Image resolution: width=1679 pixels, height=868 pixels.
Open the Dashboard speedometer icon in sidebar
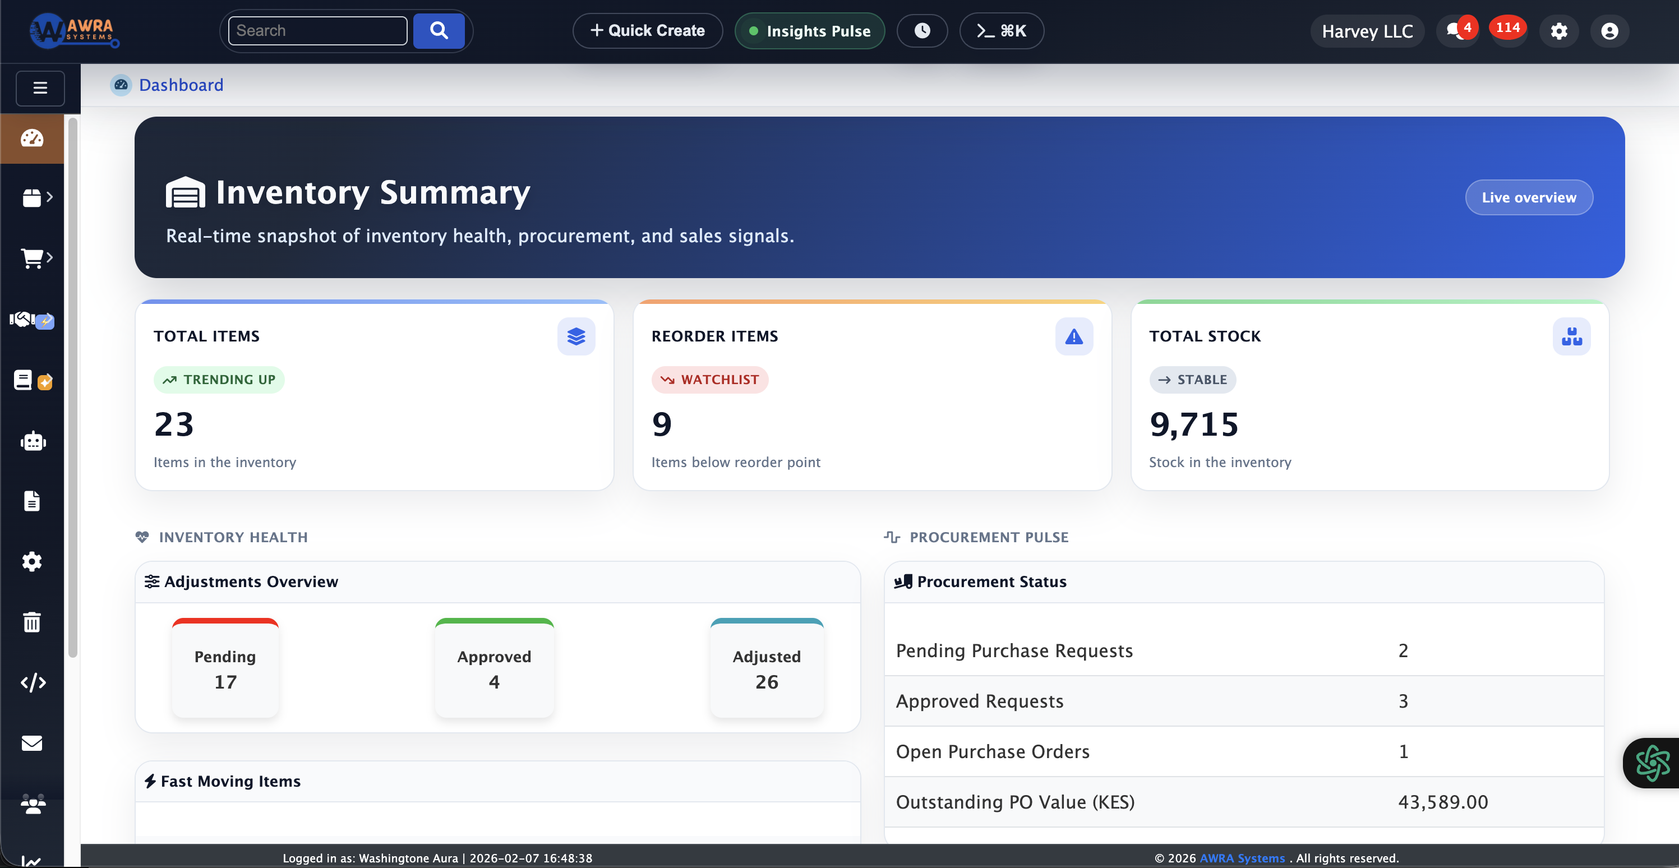click(x=32, y=138)
